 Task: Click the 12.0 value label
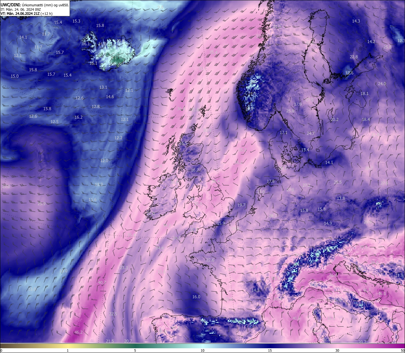tap(104, 161)
